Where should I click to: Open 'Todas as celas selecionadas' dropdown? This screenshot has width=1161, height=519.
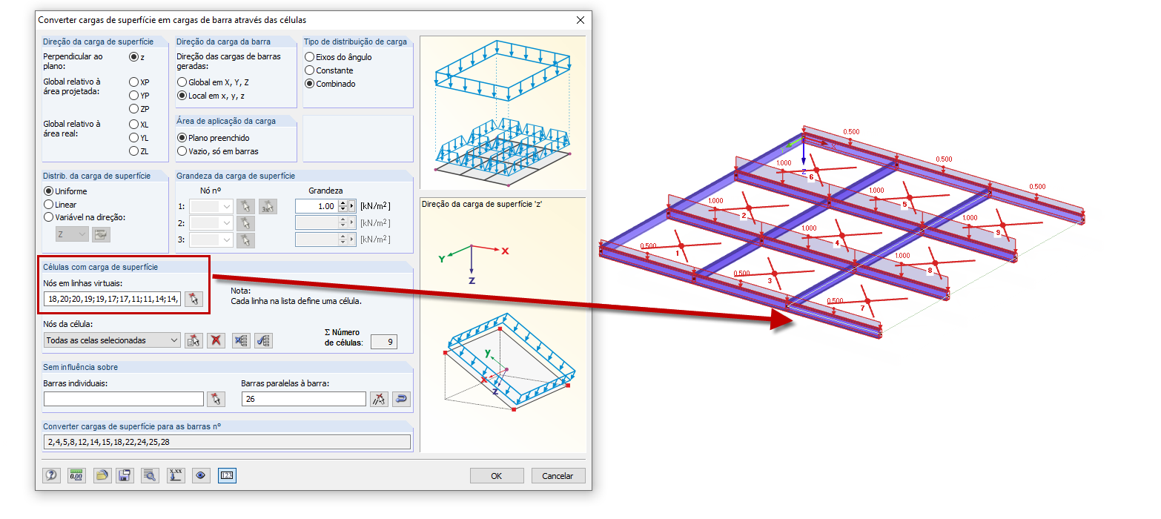tap(112, 340)
